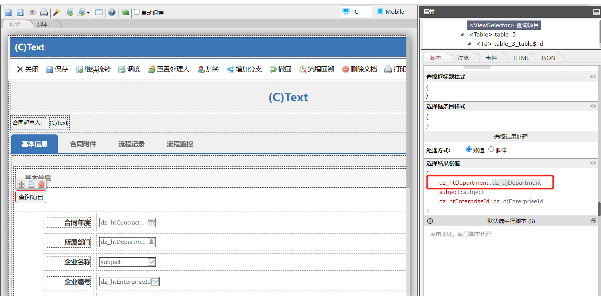Click the edit icon in subject field

pyautogui.click(x=151, y=262)
